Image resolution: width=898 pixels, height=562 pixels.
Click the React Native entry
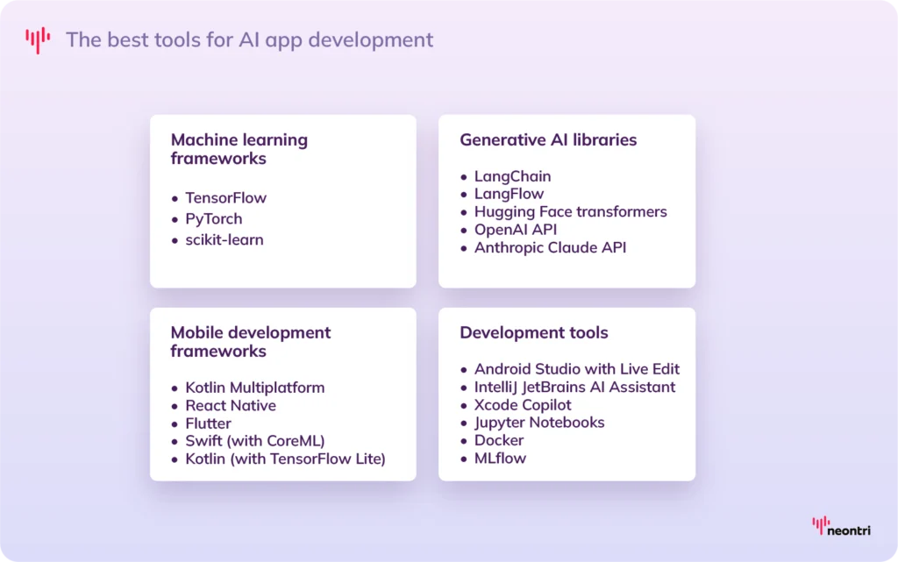click(231, 405)
